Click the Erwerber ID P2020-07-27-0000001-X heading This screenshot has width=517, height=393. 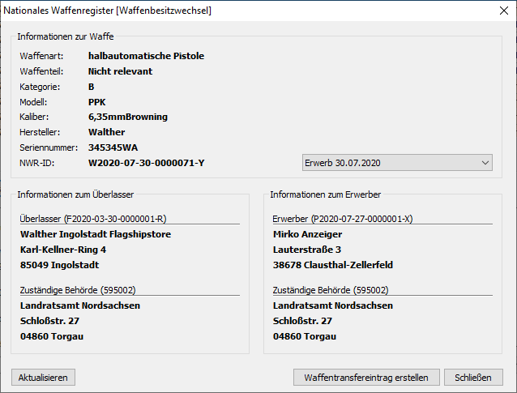click(343, 217)
